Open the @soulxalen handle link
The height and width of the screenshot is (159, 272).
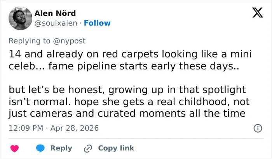tap(56, 23)
